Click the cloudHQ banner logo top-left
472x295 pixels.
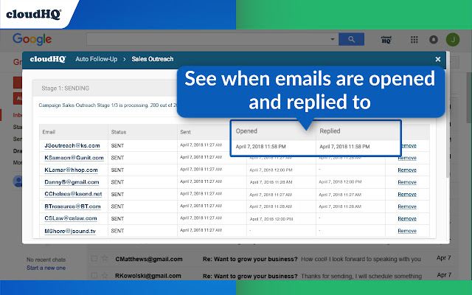34,14
